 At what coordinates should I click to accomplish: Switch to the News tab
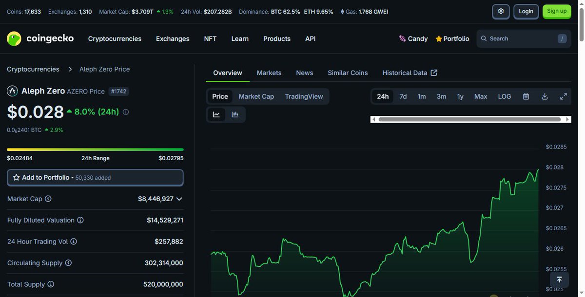[x=305, y=73]
